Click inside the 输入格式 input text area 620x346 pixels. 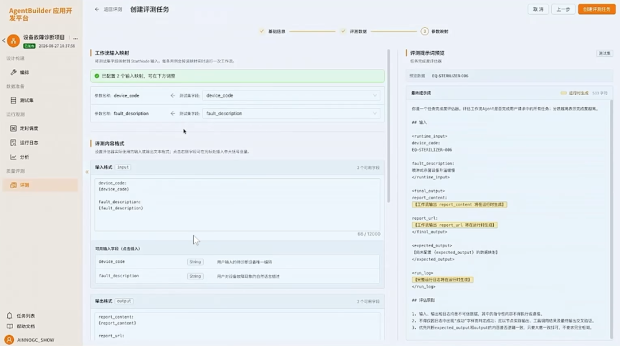237,204
